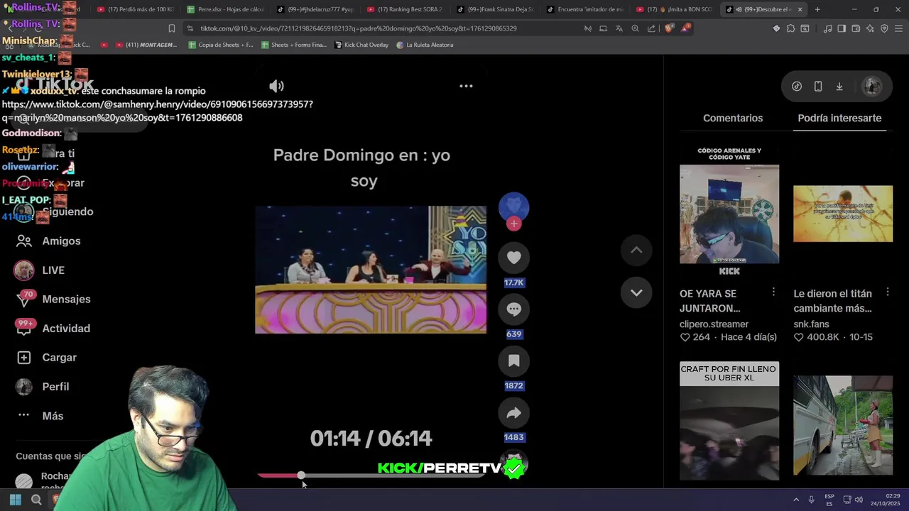The height and width of the screenshot is (511, 909).
Task: Click the taskbar microphone icon
Action: [811, 500]
